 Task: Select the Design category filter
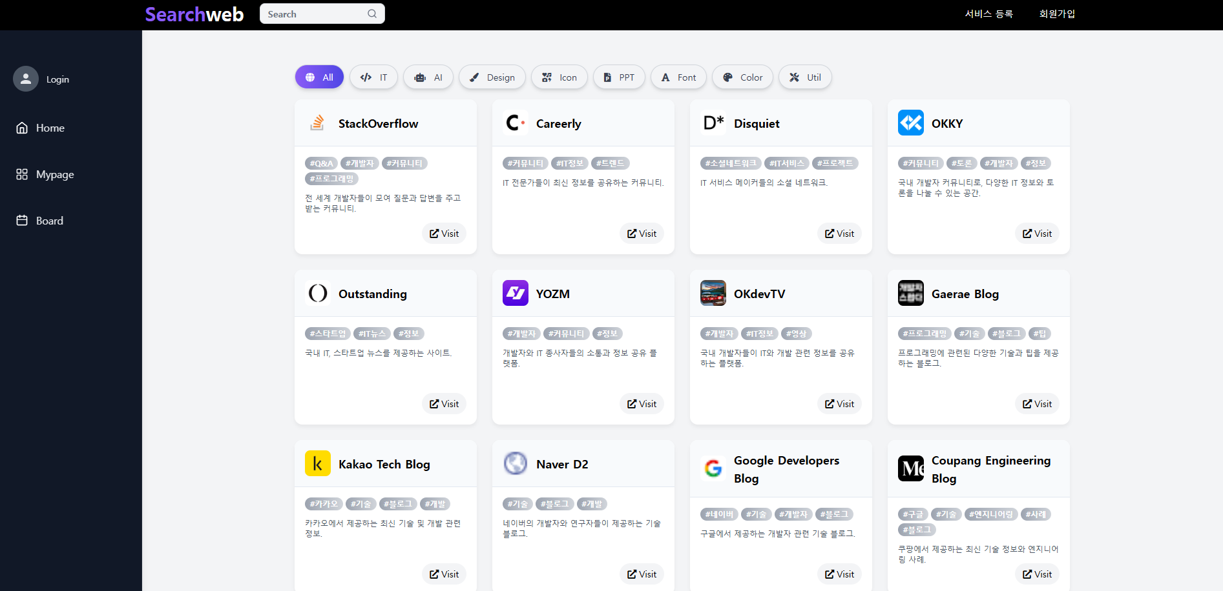pos(492,77)
